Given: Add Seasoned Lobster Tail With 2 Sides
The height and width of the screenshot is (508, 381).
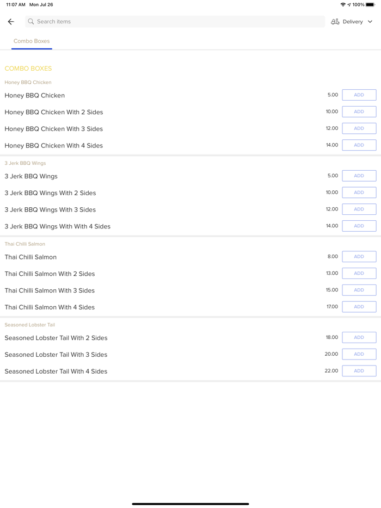Looking at the screenshot, I should [359, 338].
